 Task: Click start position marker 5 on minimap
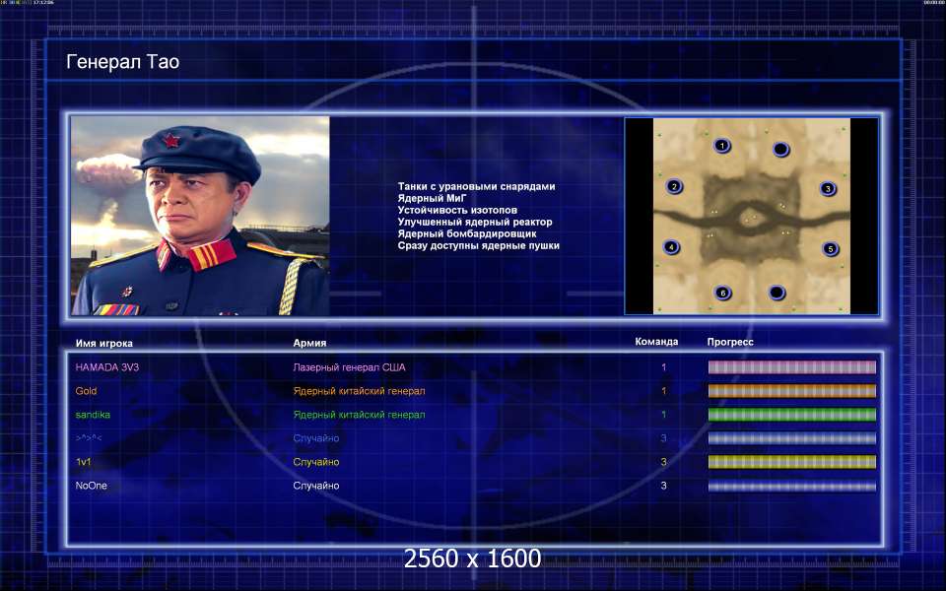[x=830, y=248]
